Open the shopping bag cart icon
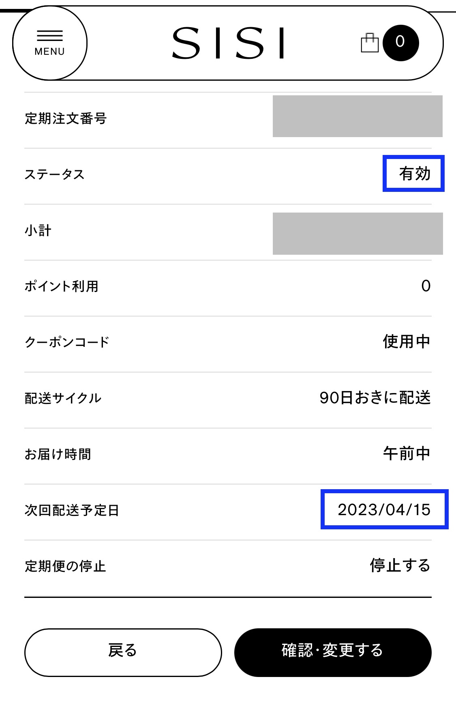This screenshot has width=456, height=707. point(369,43)
